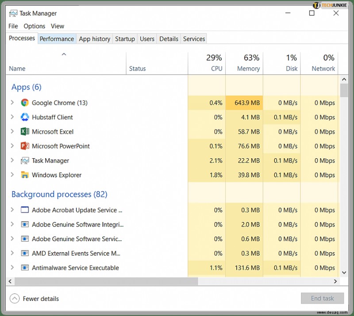
Task: Click the Task Manager title bar icon
Action: (13, 13)
